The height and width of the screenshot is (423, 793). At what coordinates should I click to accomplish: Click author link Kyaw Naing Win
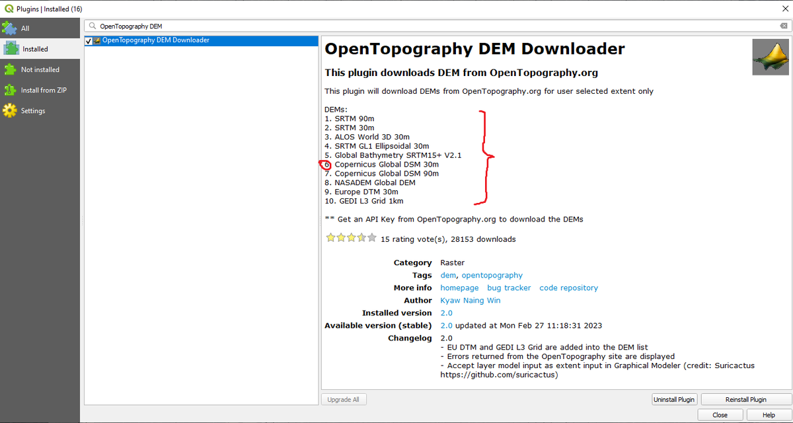(x=470, y=300)
